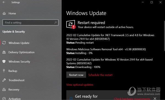Click the restart required status icon
This screenshot has width=165, height=100.
[71, 24]
